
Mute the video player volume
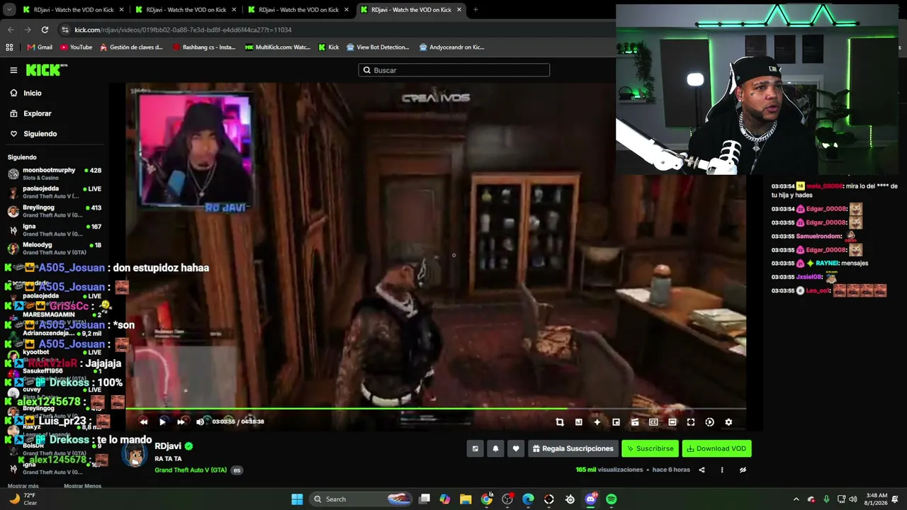pos(200,421)
